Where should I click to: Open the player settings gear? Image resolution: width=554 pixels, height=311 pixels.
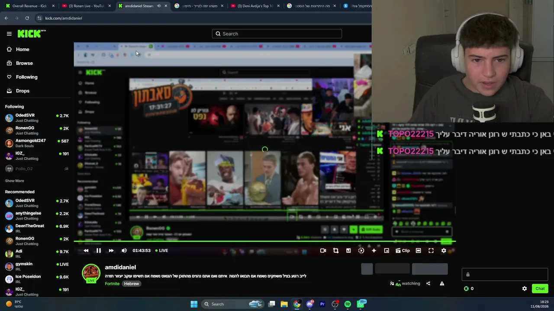tap(444, 251)
